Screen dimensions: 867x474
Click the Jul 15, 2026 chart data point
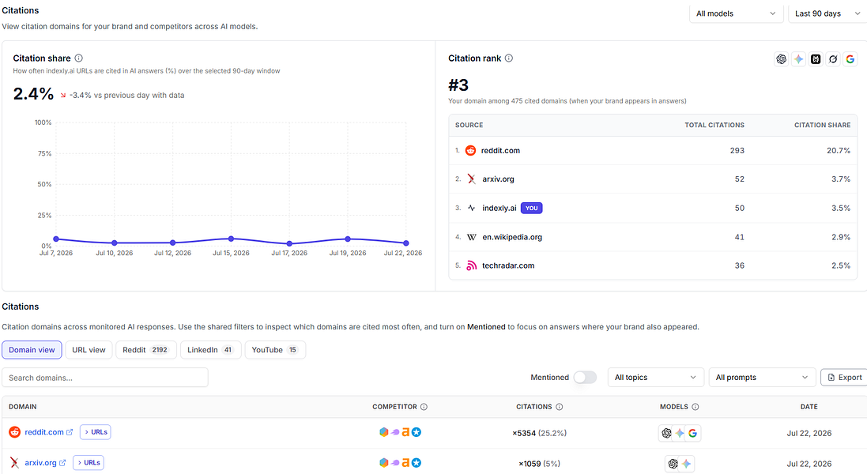(231, 239)
